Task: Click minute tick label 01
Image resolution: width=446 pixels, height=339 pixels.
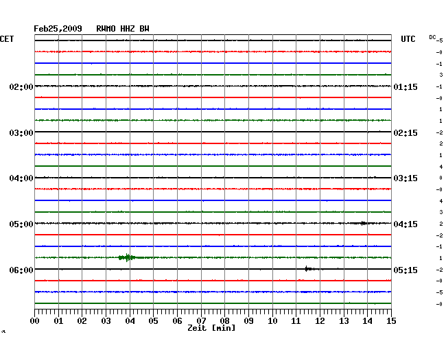Action: (58, 321)
